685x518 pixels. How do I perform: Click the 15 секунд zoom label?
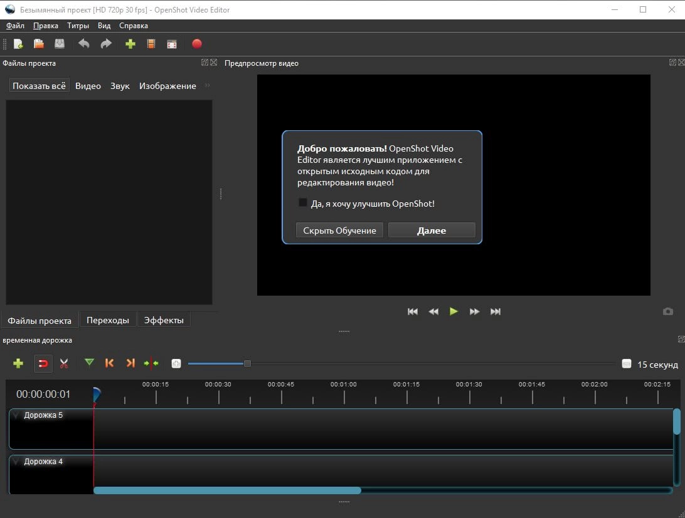pos(657,365)
